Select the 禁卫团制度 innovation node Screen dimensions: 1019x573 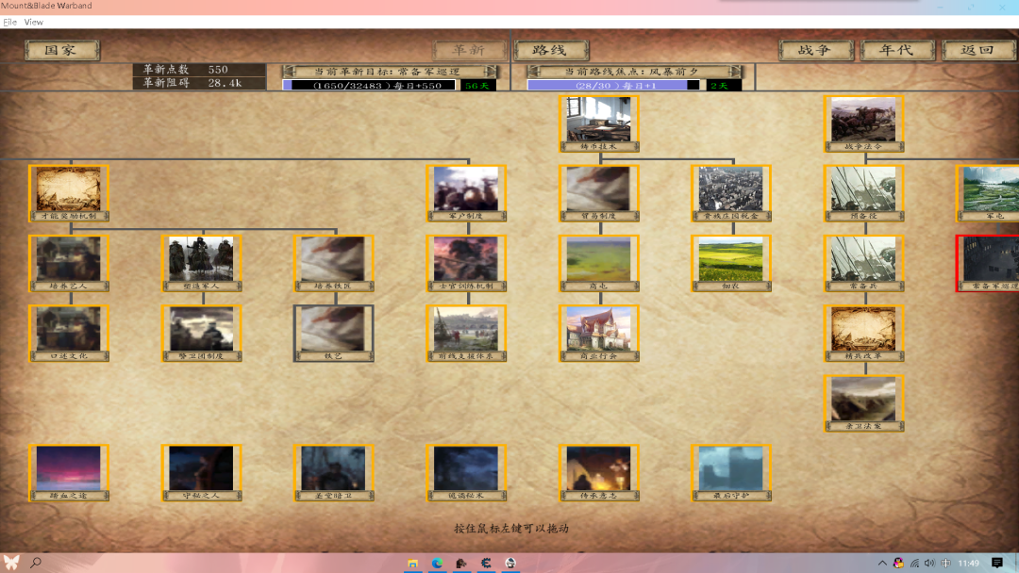point(202,334)
